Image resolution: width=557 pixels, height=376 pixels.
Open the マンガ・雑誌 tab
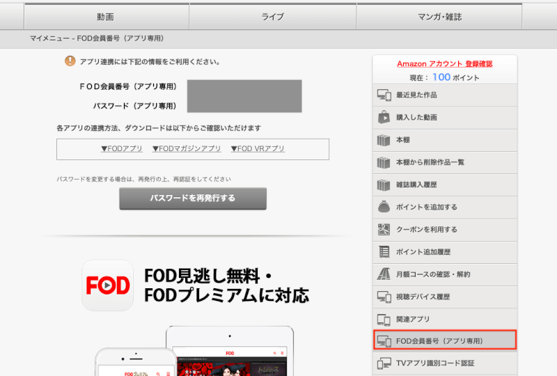click(x=439, y=17)
